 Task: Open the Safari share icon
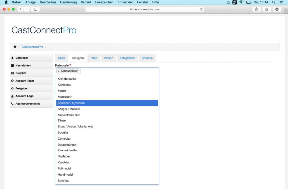(x=257, y=9)
